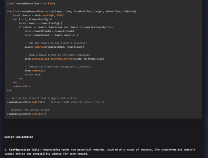
Task: Click the 'return false' line
Action: pos(22,87)
